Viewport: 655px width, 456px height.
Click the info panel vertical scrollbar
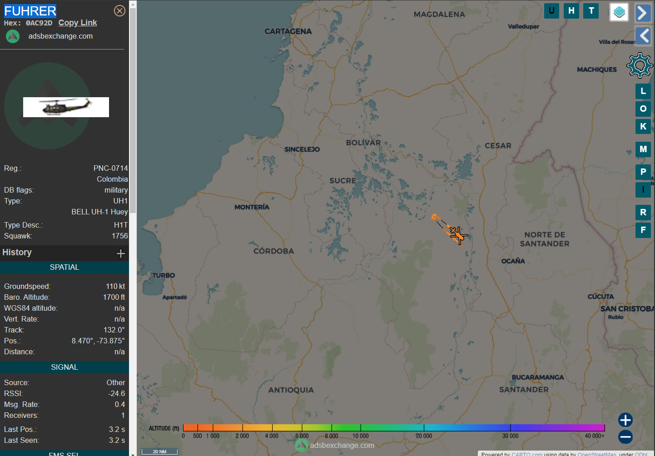pyautogui.click(x=133, y=111)
